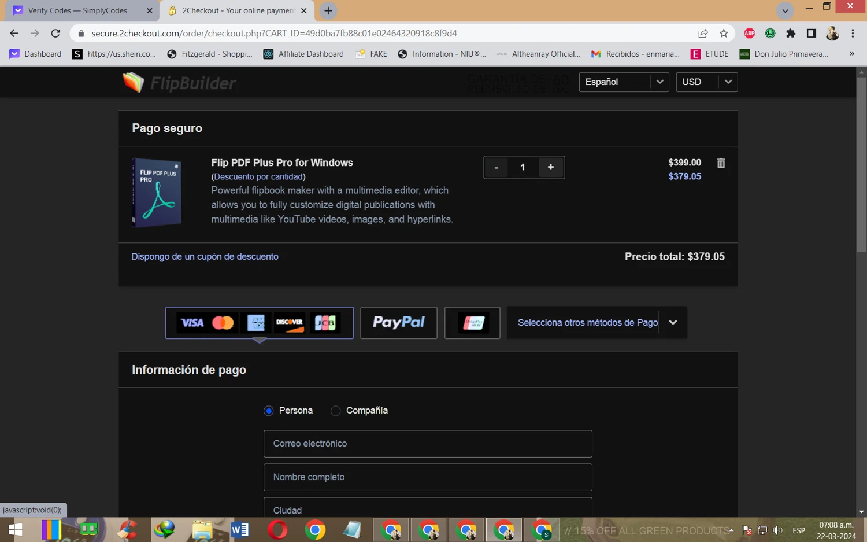This screenshot has height=542, width=867.
Task: Click the FlipBuilder logo
Action: [179, 83]
